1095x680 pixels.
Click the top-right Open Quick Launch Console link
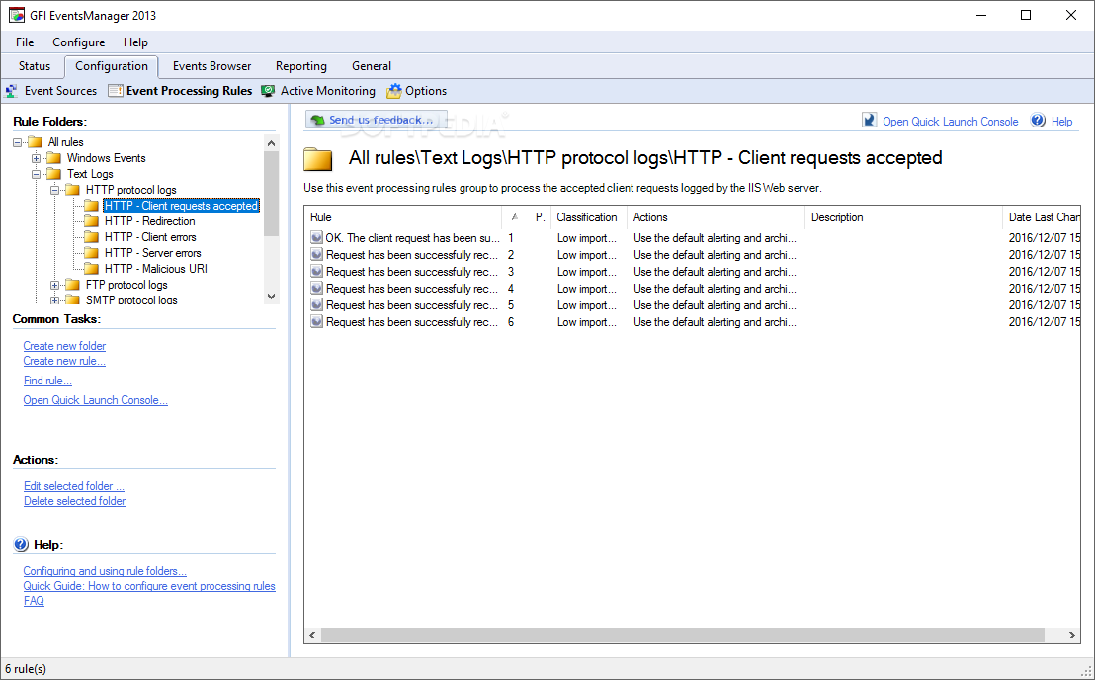[x=951, y=122]
